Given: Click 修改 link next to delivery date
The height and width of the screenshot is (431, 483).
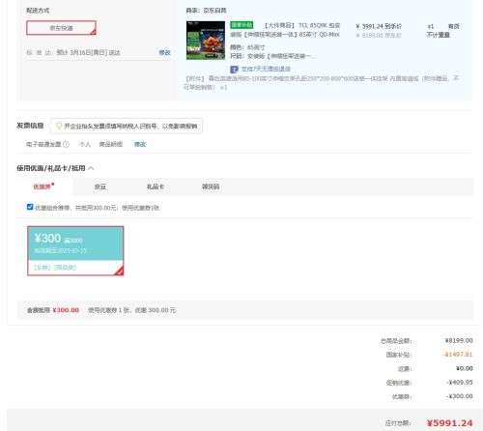Looking at the screenshot, I should 164,52.
